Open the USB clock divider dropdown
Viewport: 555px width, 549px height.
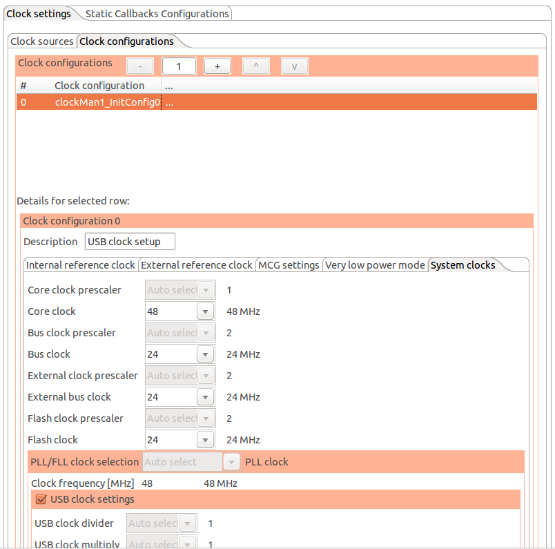186,523
